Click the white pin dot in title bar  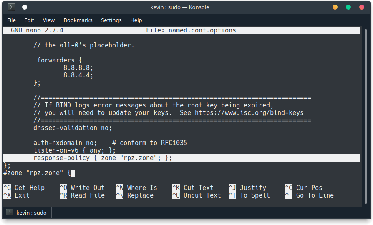pos(25,7)
